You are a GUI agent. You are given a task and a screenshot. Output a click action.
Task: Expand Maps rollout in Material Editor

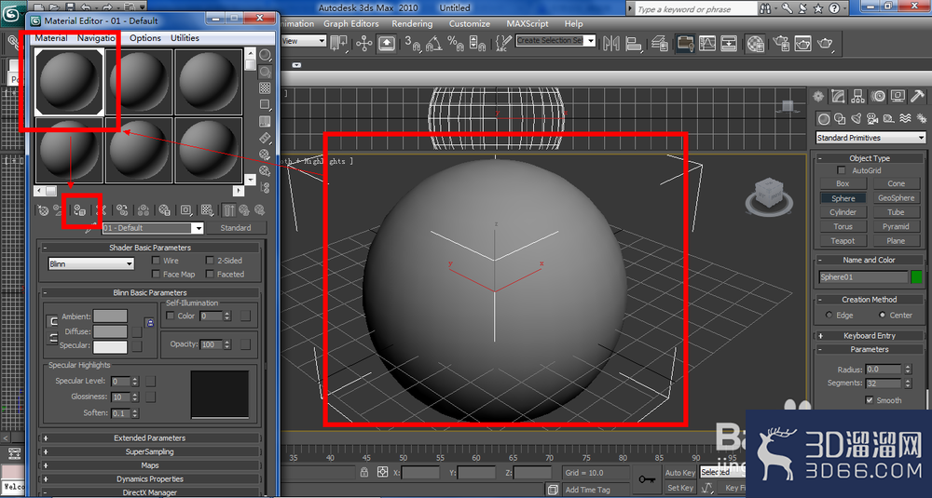point(150,465)
